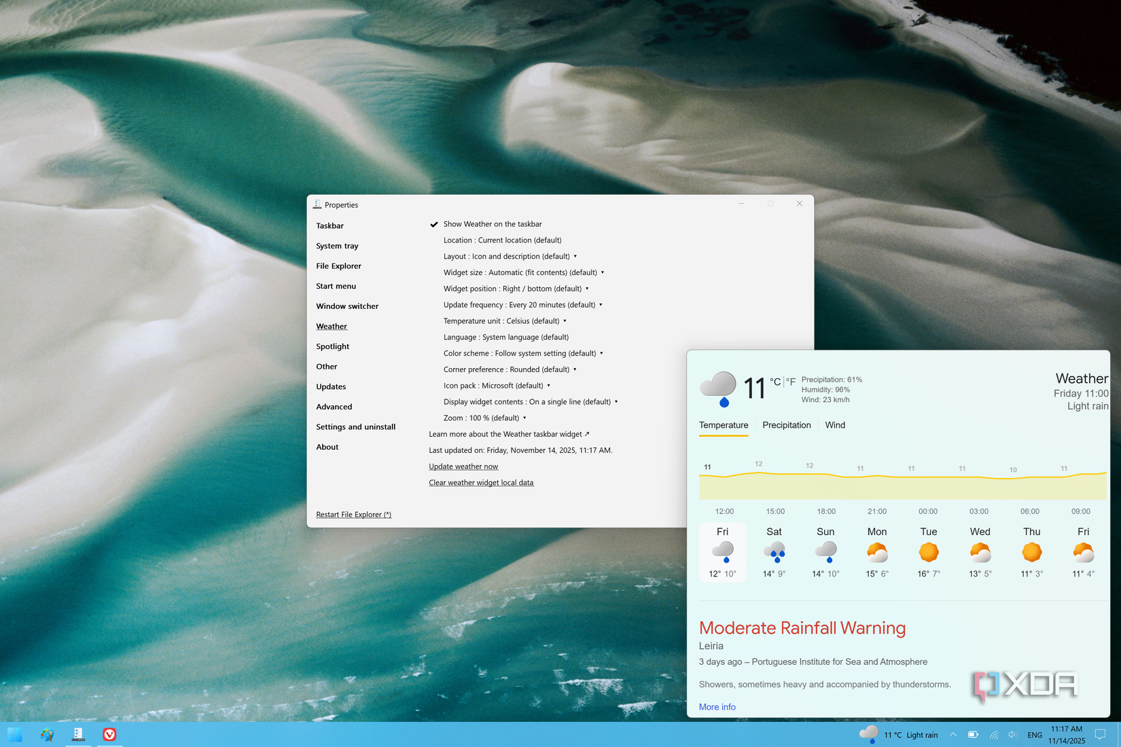Screen dimensions: 1121x747
Task: Click the Start button
Action: [15, 734]
